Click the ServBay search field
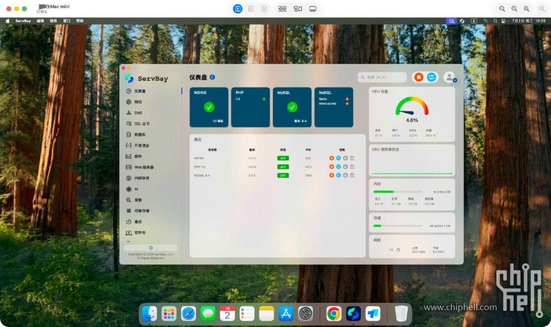This screenshot has height=327, width=551. tap(382, 77)
